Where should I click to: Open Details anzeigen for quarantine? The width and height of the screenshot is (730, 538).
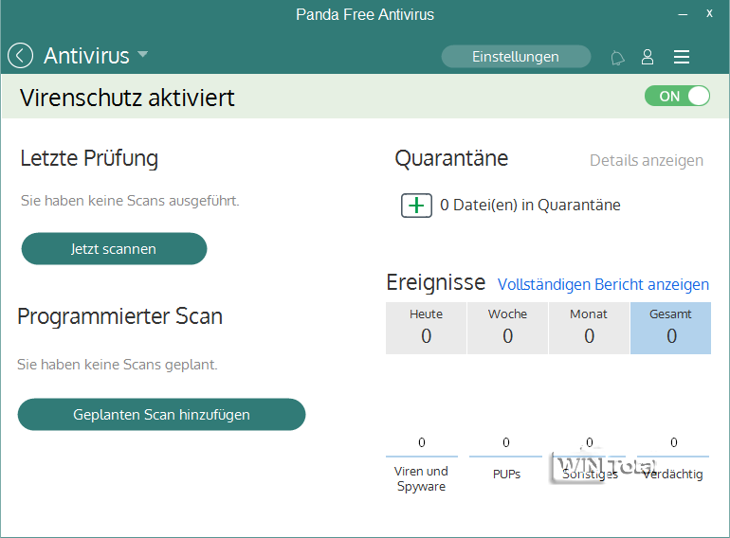647,160
